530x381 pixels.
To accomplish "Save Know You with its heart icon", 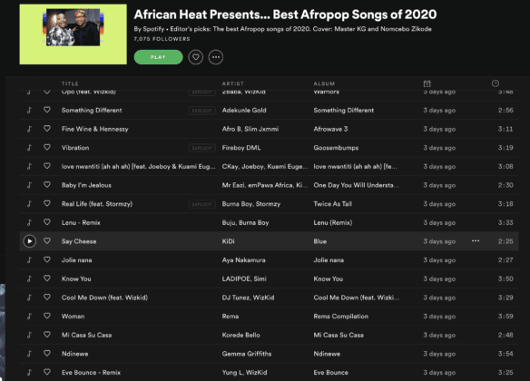I will point(47,278).
